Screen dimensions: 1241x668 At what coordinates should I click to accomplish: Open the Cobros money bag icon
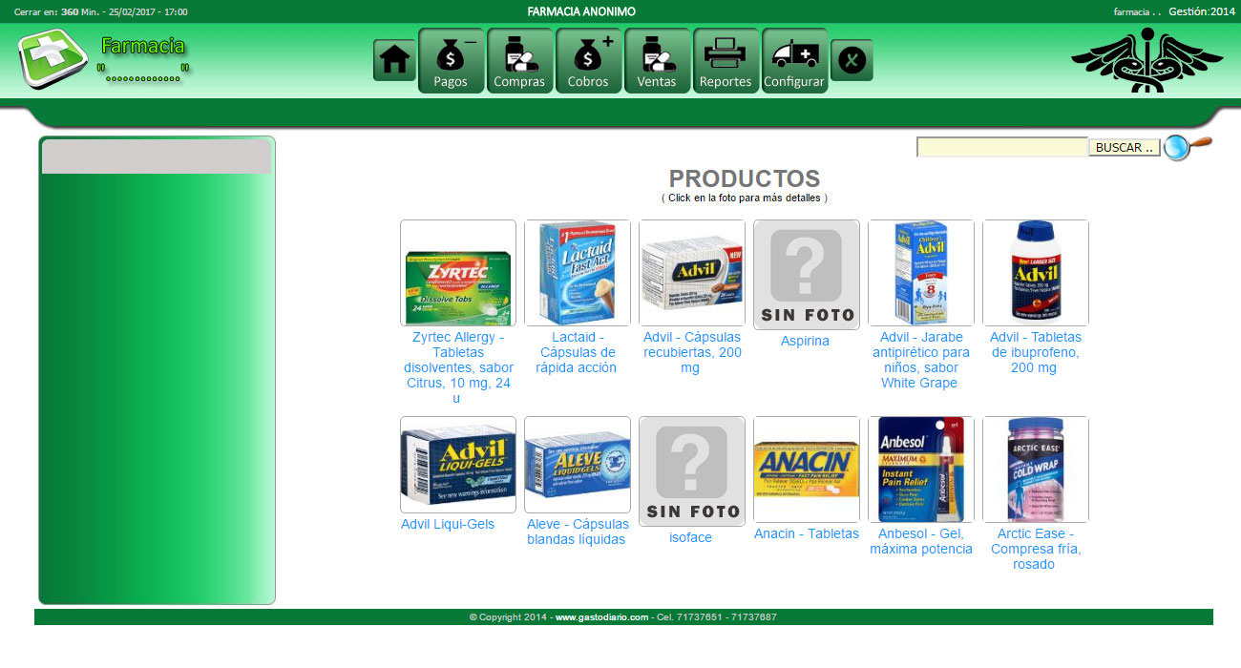(x=588, y=61)
